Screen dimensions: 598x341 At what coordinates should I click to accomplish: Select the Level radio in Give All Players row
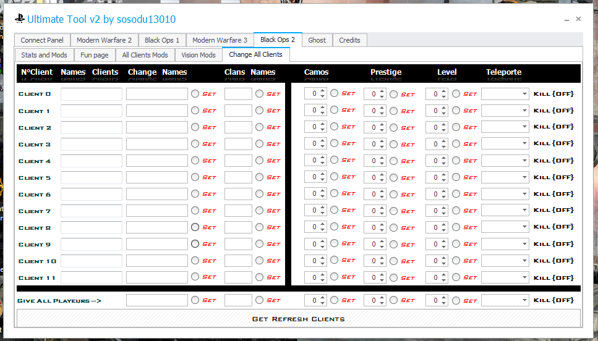(456, 301)
